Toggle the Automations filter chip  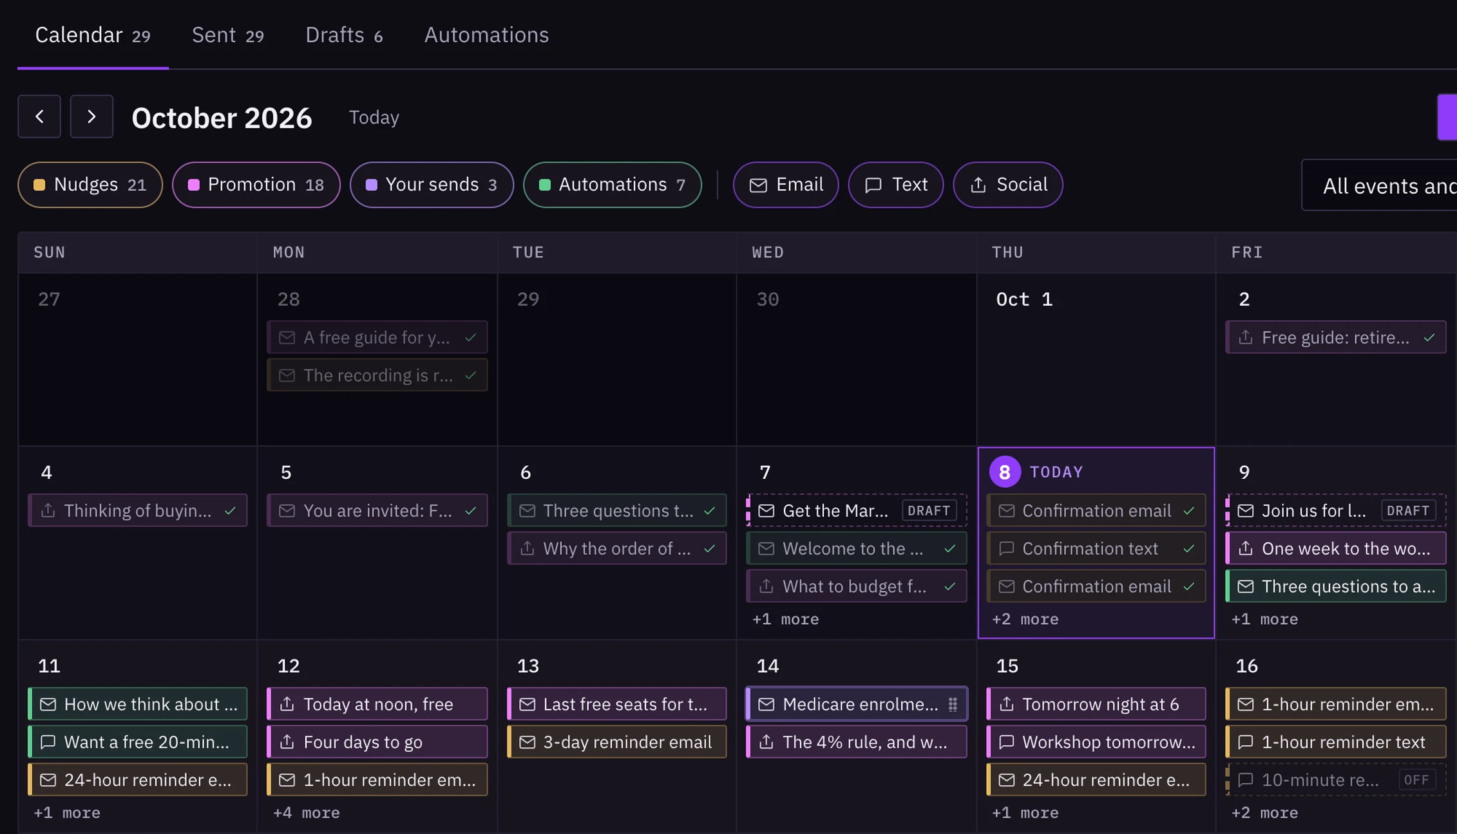pyautogui.click(x=612, y=185)
